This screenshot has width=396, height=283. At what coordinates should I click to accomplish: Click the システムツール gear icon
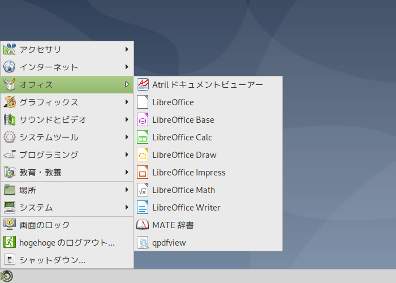coord(10,137)
